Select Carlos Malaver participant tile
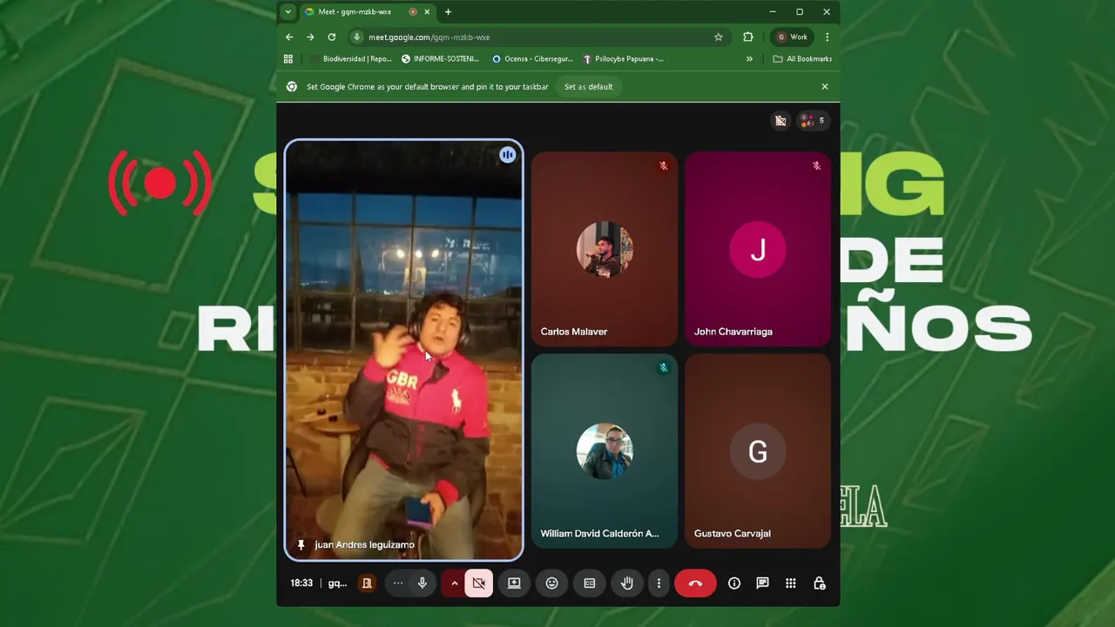1115x627 pixels. 605,249
